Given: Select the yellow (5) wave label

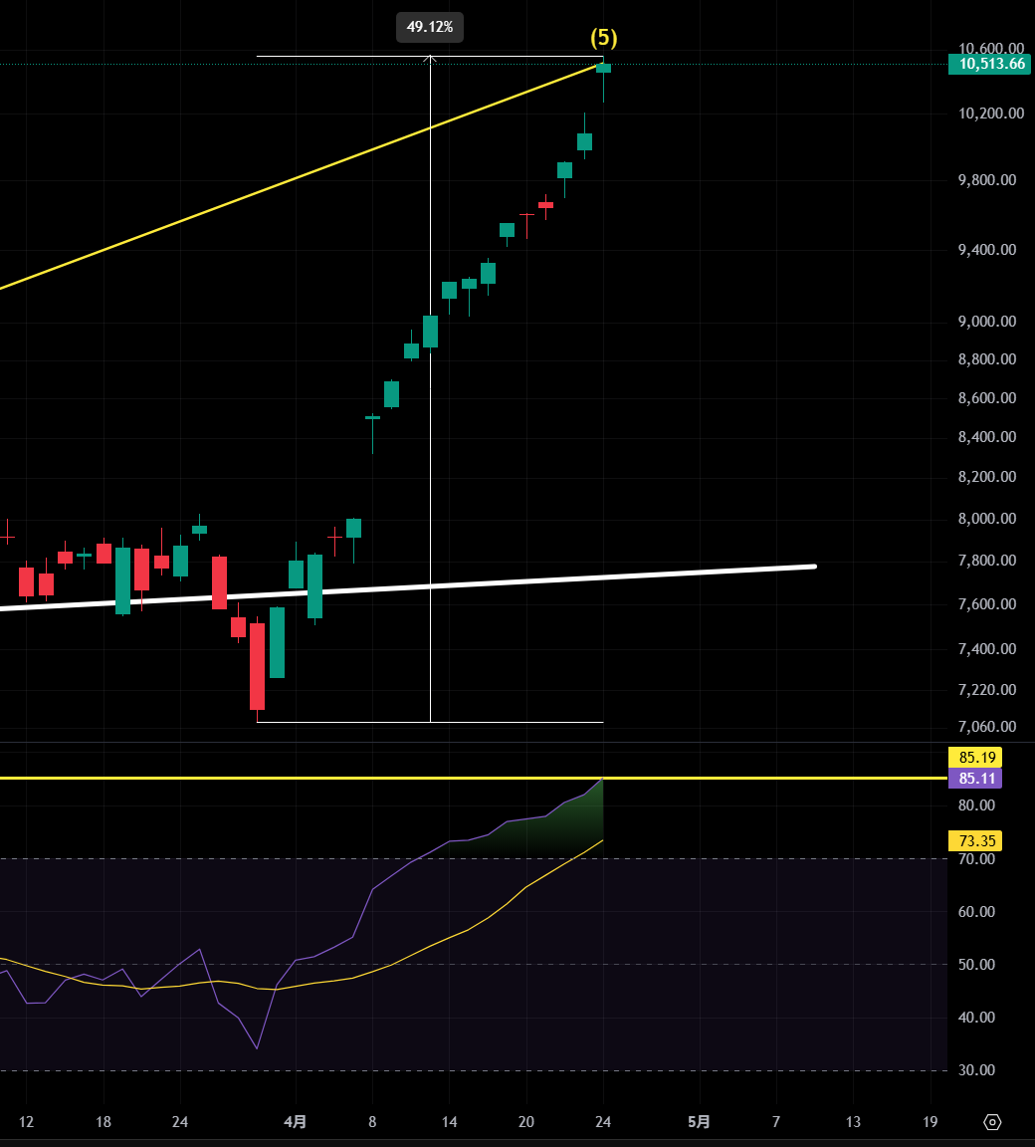Looking at the screenshot, I should click(604, 38).
